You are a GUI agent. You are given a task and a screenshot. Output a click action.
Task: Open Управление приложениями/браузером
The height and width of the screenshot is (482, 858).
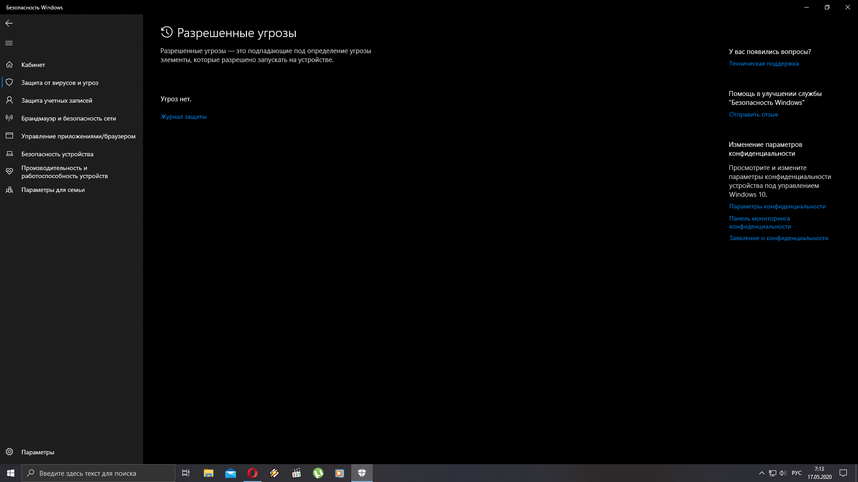71,136
